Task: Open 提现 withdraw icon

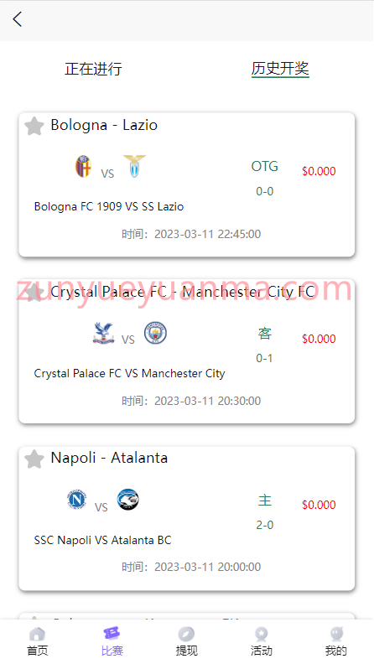Action: pyautogui.click(x=186, y=634)
